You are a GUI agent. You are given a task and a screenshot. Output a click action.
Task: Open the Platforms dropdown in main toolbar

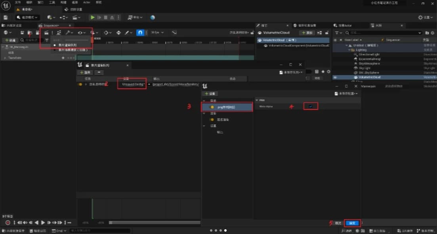click(x=135, y=17)
